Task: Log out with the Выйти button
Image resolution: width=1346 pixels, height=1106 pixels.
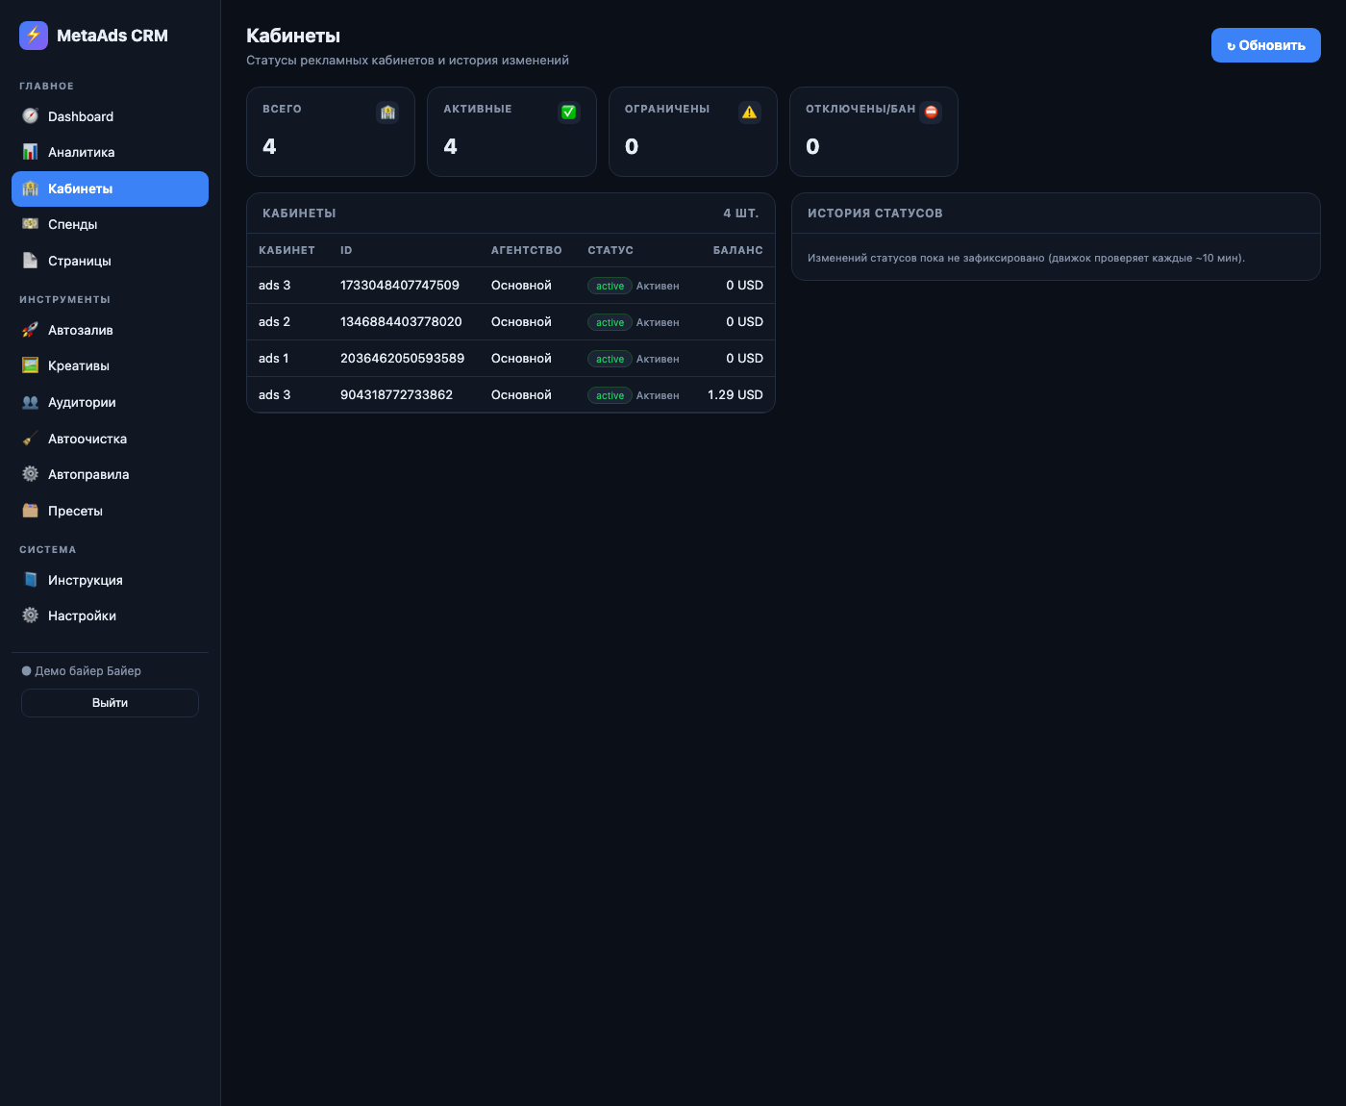Action: pyautogui.click(x=110, y=703)
